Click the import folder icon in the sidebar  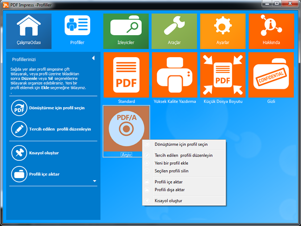(19, 174)
